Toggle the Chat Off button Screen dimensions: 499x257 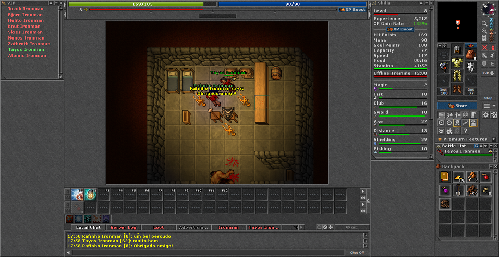tap(357, 252)
